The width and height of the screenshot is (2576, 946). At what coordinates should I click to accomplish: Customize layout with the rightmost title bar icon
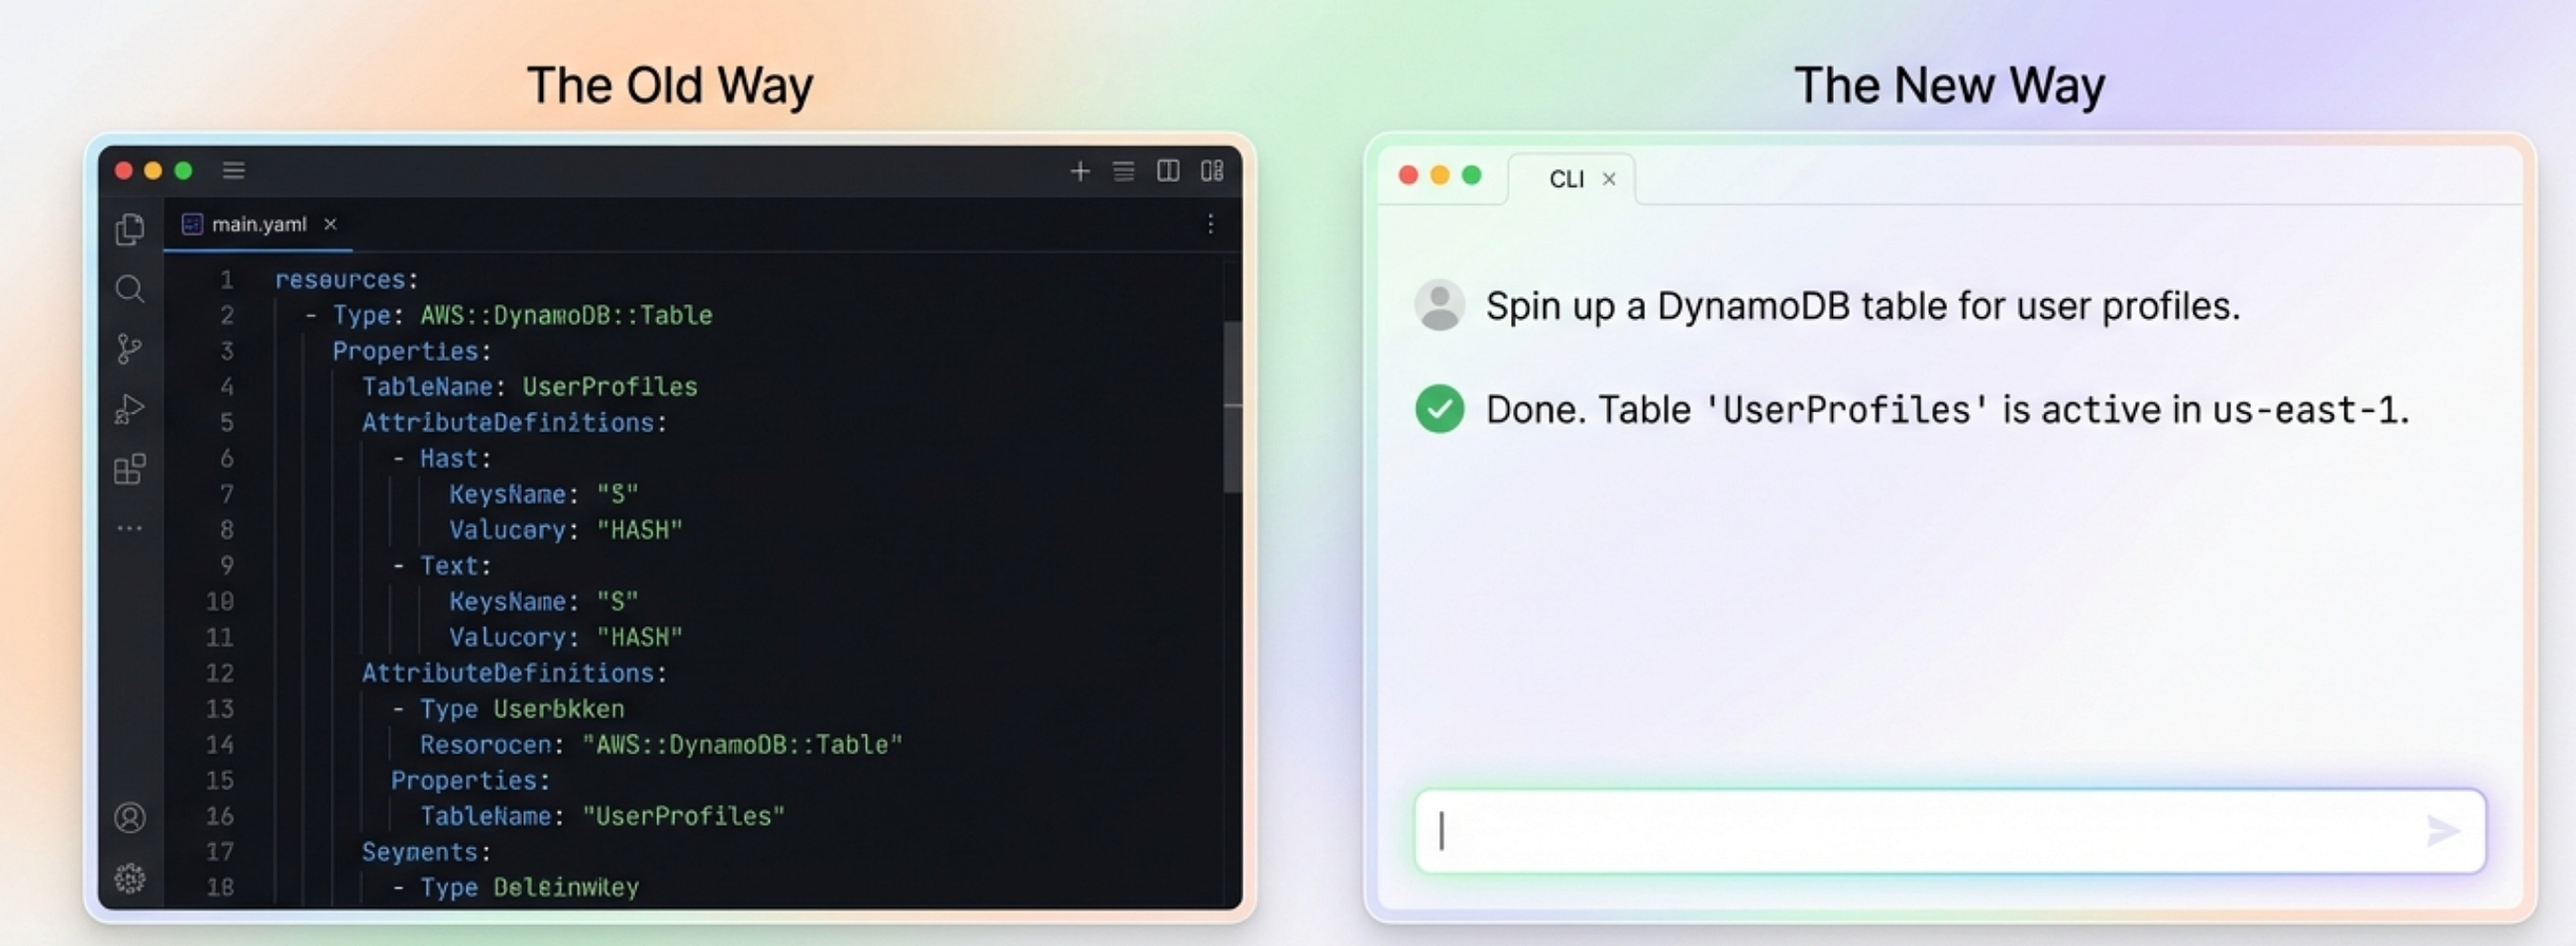(x=1212, y=171)
